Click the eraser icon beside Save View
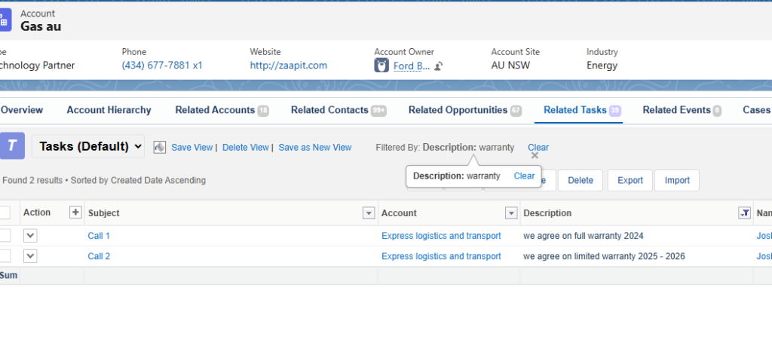Image resolution: width=772 pixels, height=339 pixels. tap(159, 148)
